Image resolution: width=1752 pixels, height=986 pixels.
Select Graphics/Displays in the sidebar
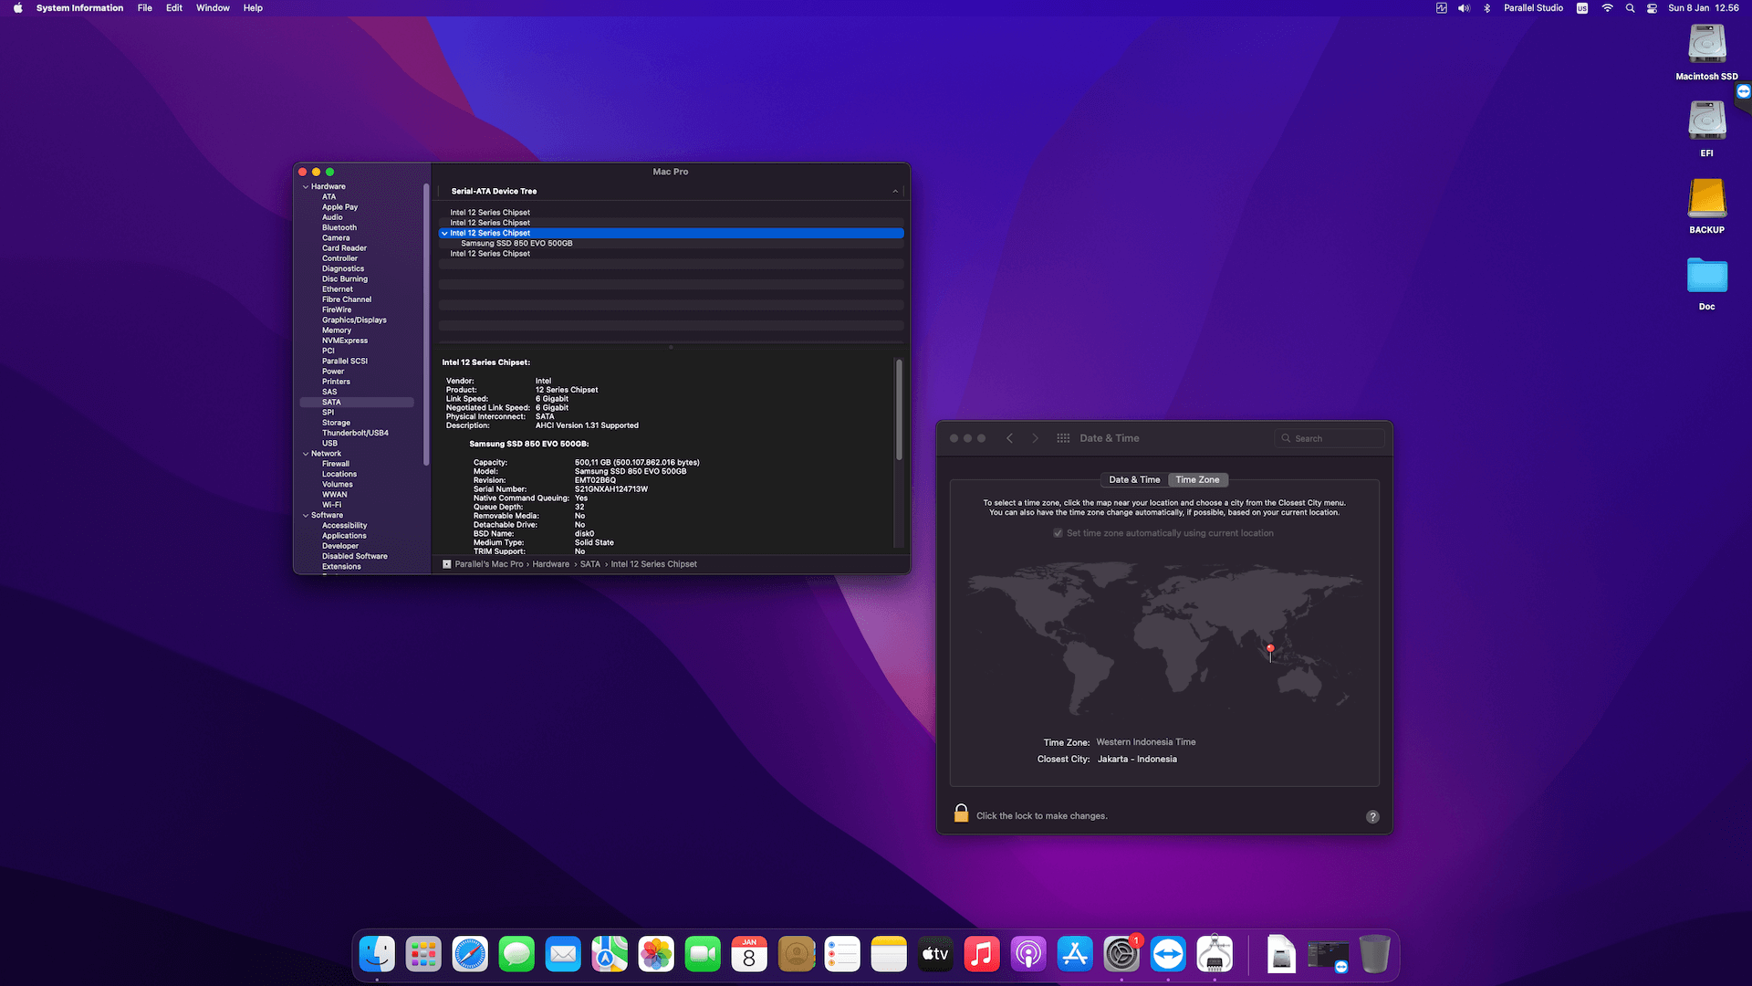(354, 320)
